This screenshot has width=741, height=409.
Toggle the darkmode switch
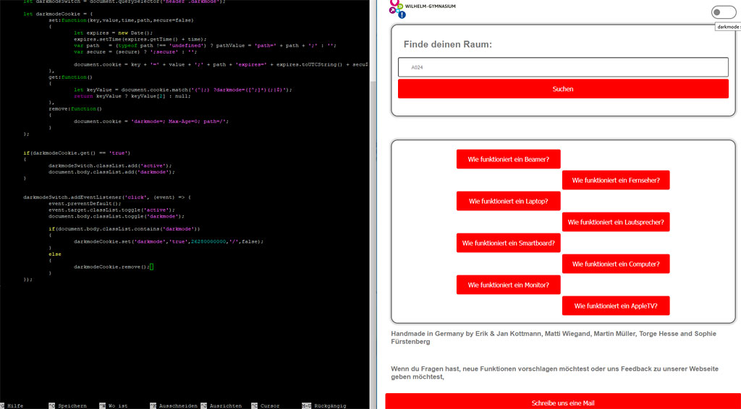[723, 12]
